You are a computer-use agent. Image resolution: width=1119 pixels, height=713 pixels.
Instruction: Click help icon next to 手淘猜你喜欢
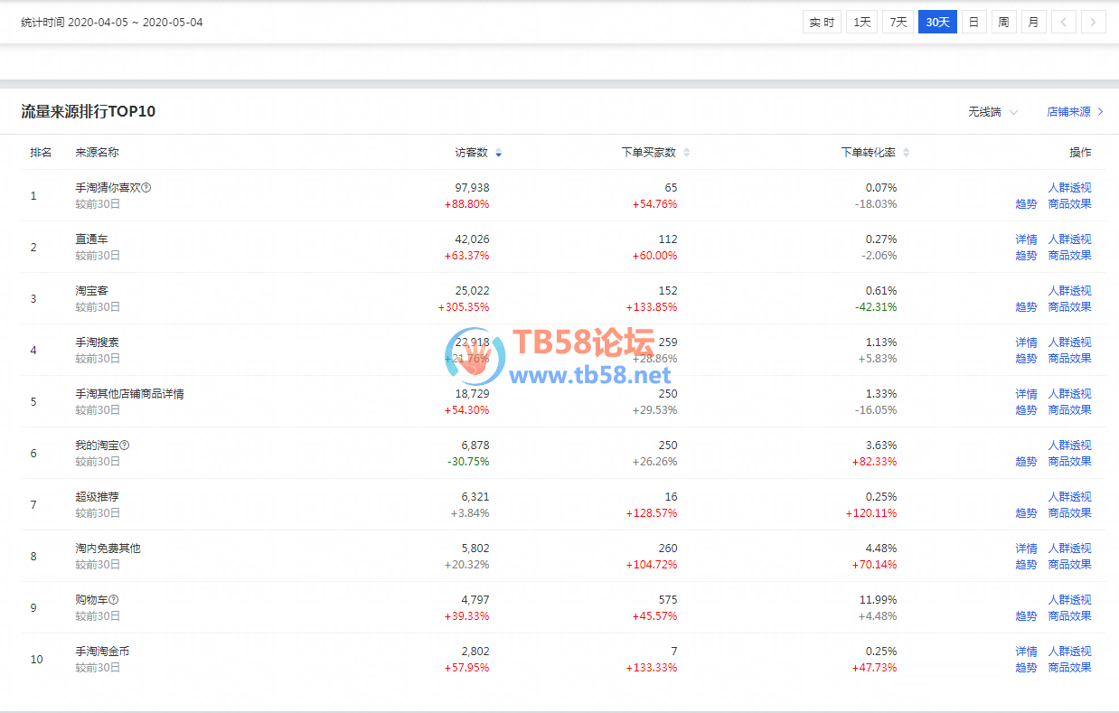[x=146, y=188]
